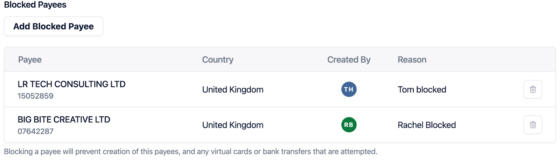Click United Kingdom in the LR TECH row

pyautogui.click(x=232, y=90)
